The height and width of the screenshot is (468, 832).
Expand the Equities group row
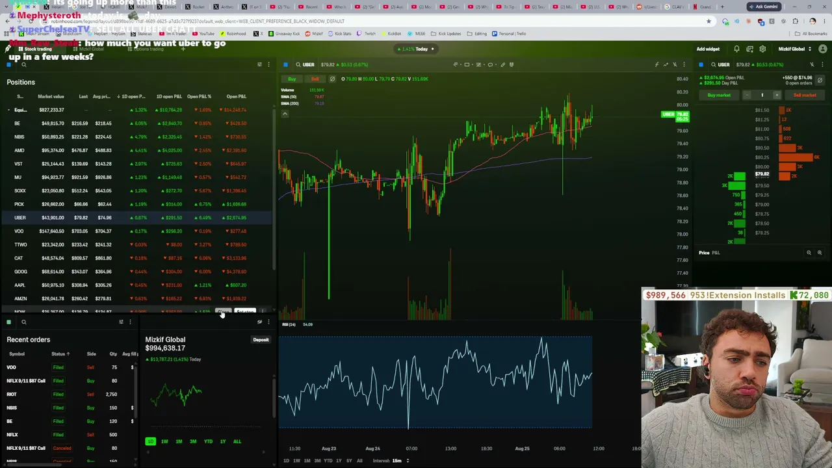pos(9,110)
